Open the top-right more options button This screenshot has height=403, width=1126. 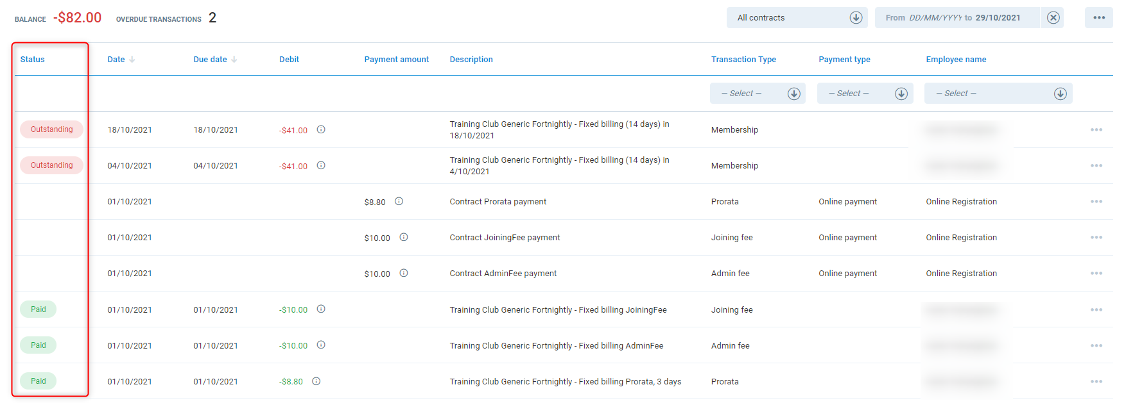pyautogui.click(x=1098, y=18)
